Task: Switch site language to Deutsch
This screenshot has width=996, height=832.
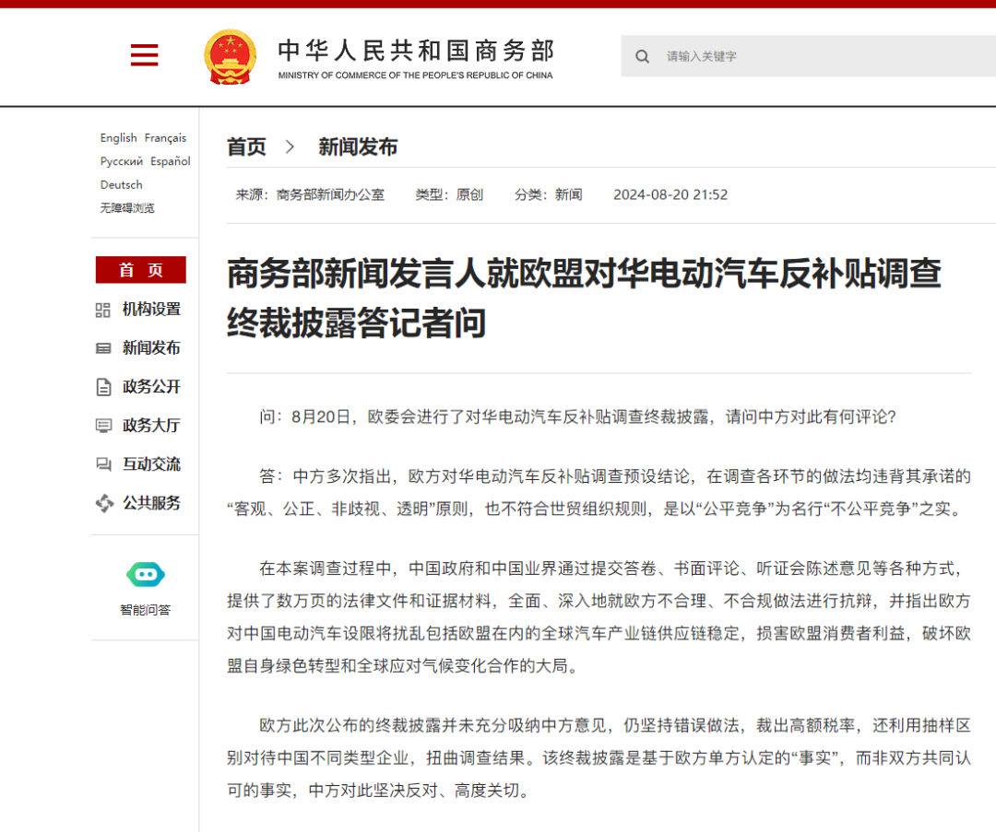Action: [121, 184]
